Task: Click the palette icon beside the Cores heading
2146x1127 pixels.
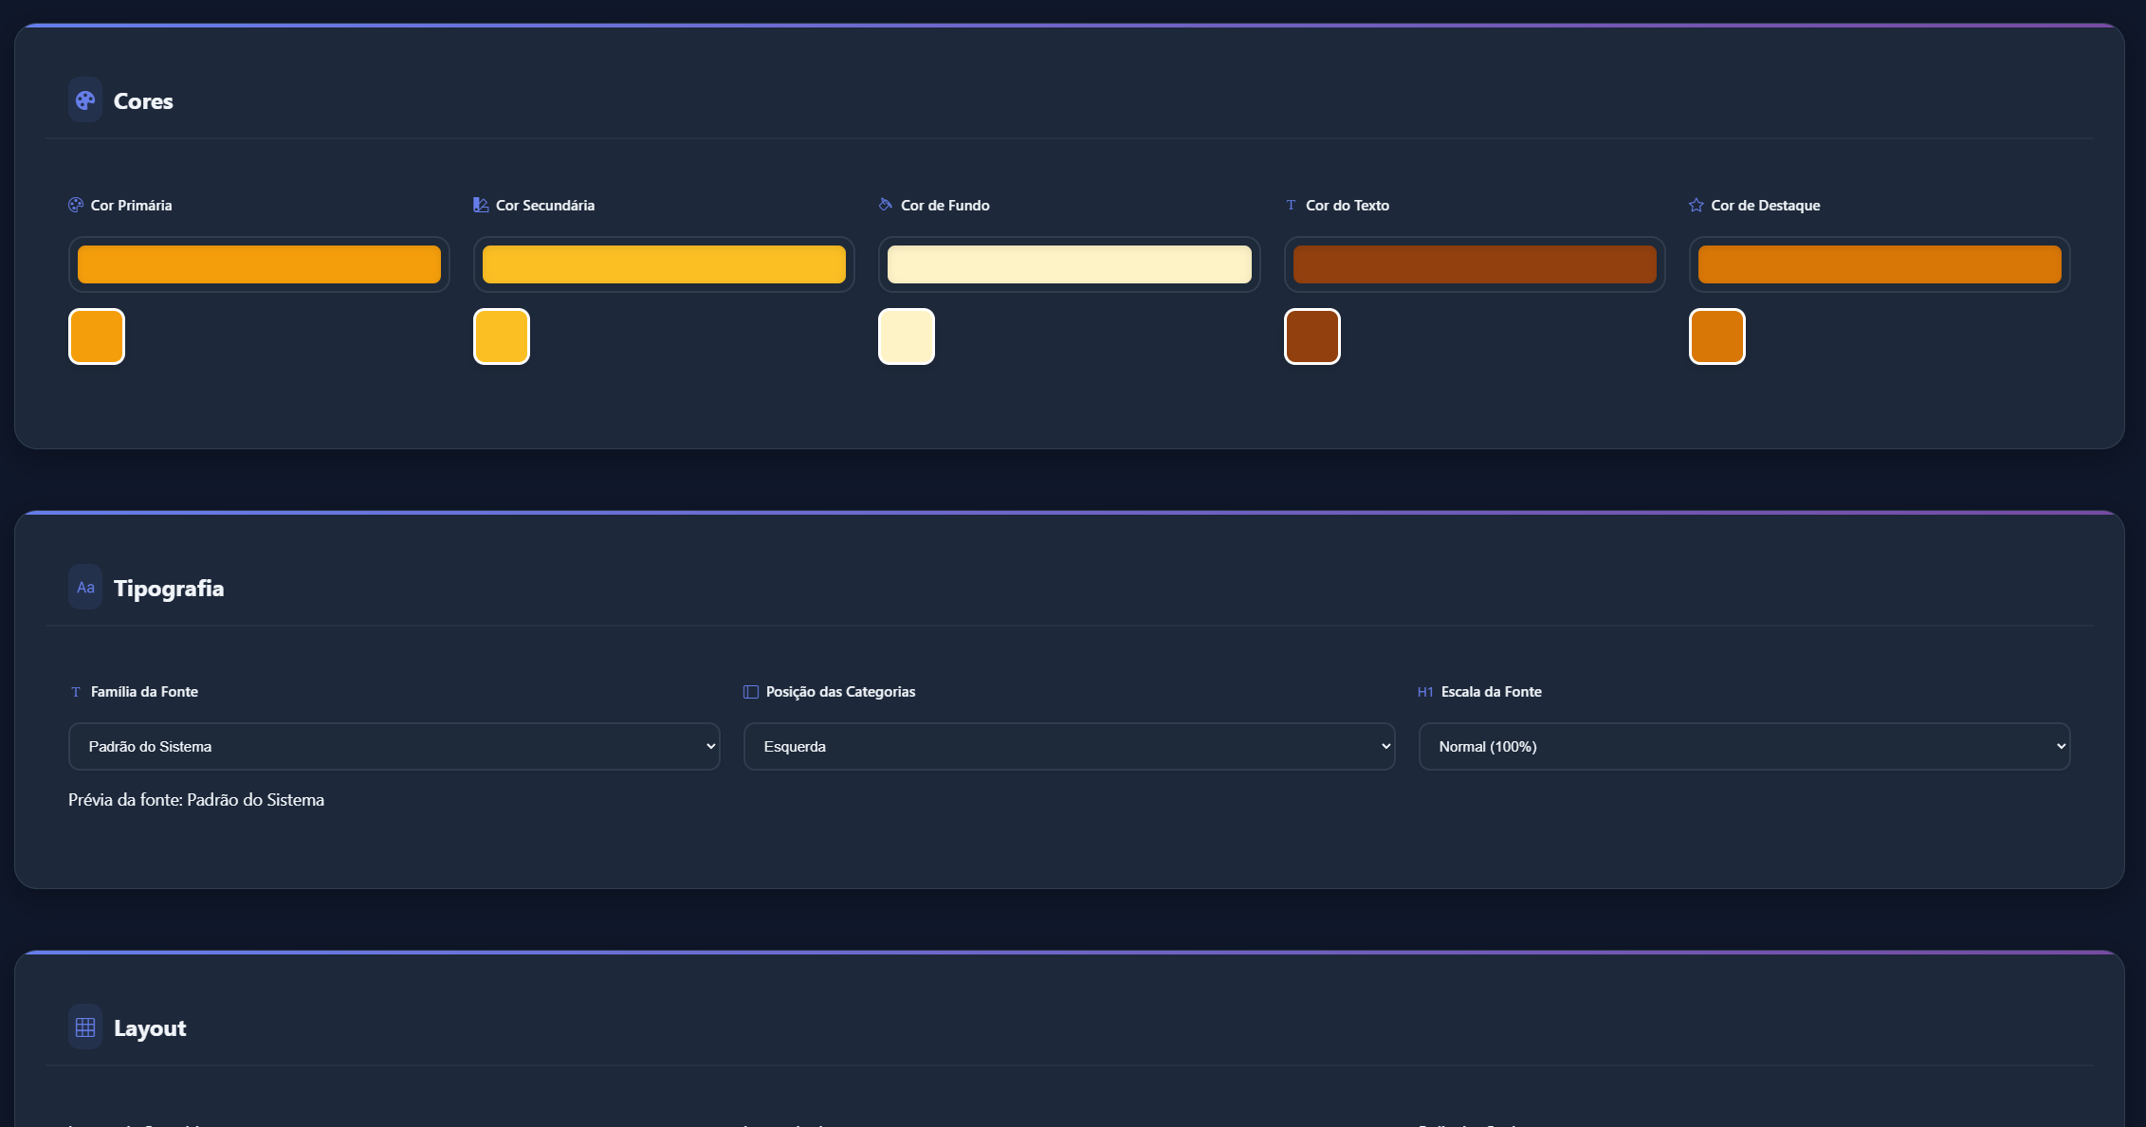Action: pos(85,100)
